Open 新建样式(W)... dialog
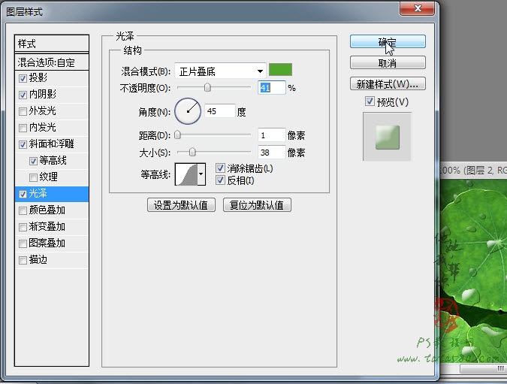 388,84
